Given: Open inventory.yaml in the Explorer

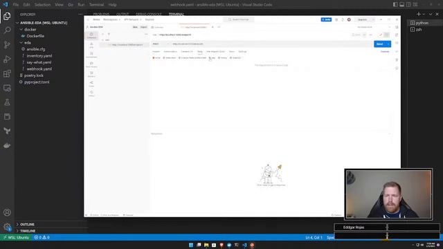Looking at the screenshot, I should pyautogui.click(x=39, y=56).
